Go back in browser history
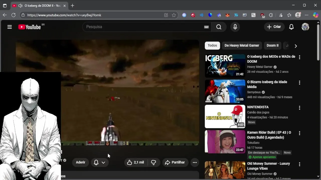 click(x=5, y=15)
